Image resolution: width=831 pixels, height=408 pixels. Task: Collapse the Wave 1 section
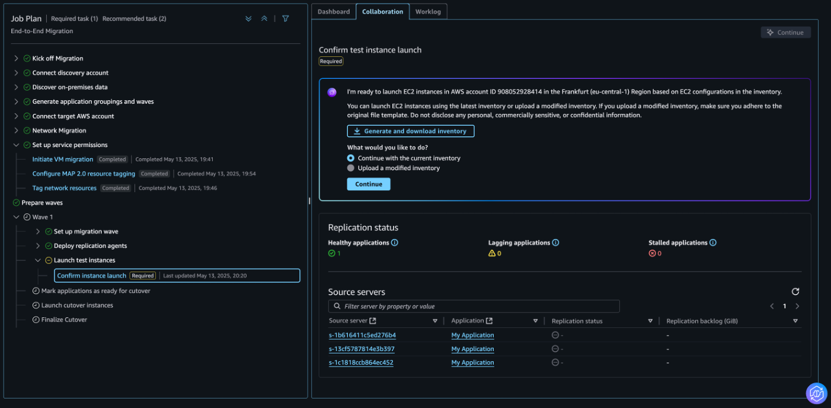(17, 217)
